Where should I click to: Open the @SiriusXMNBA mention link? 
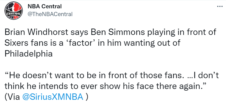pos(53,97)
